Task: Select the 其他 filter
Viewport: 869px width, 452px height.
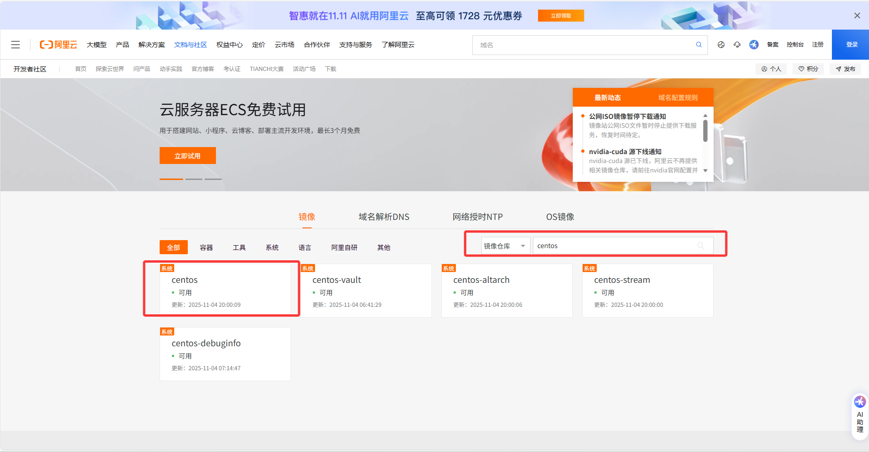Action: click(x=384, y=247)
